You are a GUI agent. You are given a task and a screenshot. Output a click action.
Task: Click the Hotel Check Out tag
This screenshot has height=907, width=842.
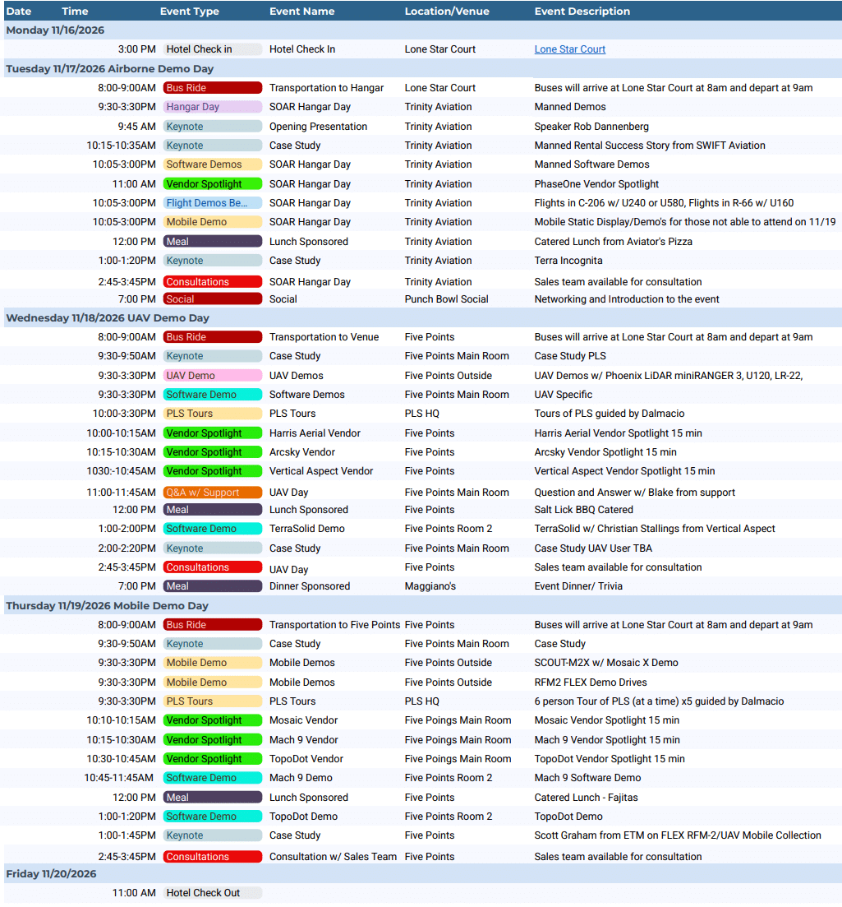[212, 892]
